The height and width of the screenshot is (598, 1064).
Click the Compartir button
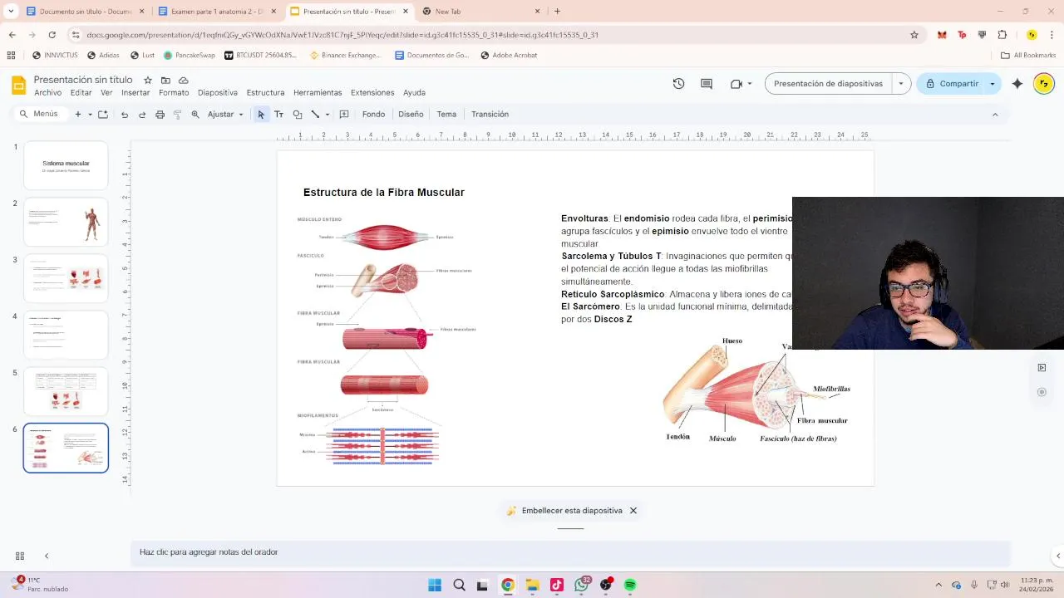[x=951, y=84]
